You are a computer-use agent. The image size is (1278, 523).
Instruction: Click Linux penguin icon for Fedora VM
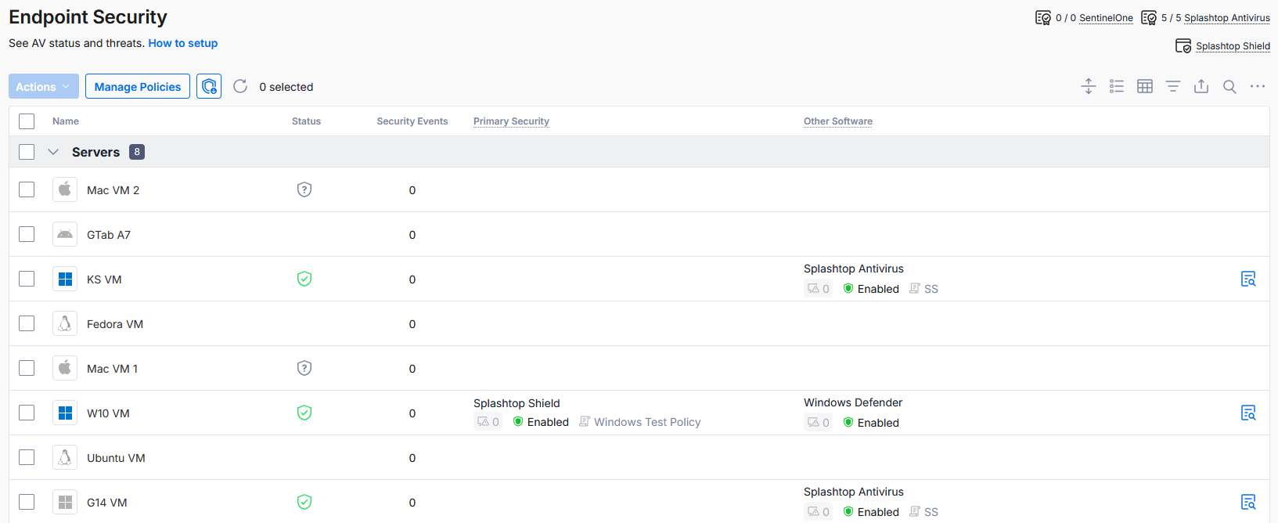(65, 323)
